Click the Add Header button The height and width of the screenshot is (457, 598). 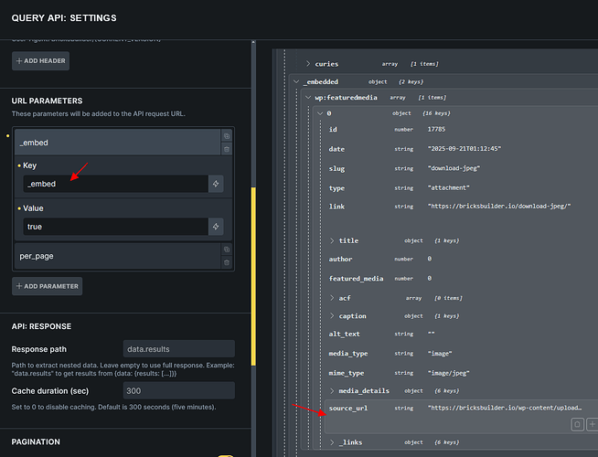(40, 61)
